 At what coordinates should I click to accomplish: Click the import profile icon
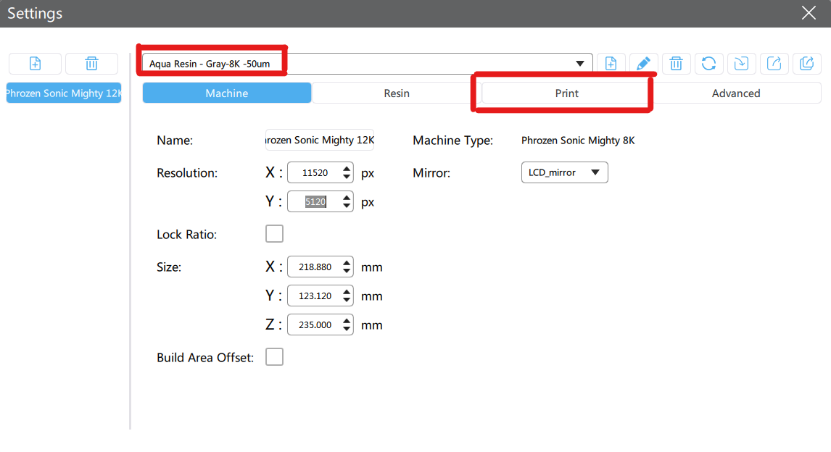tap(741, 64)
